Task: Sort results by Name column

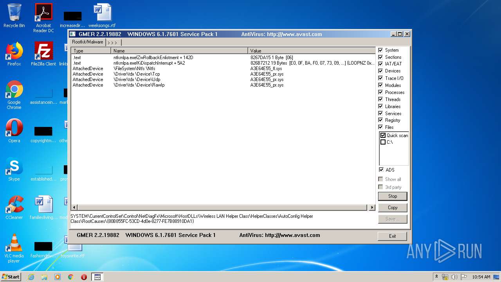Action: [x=180, y=51]
